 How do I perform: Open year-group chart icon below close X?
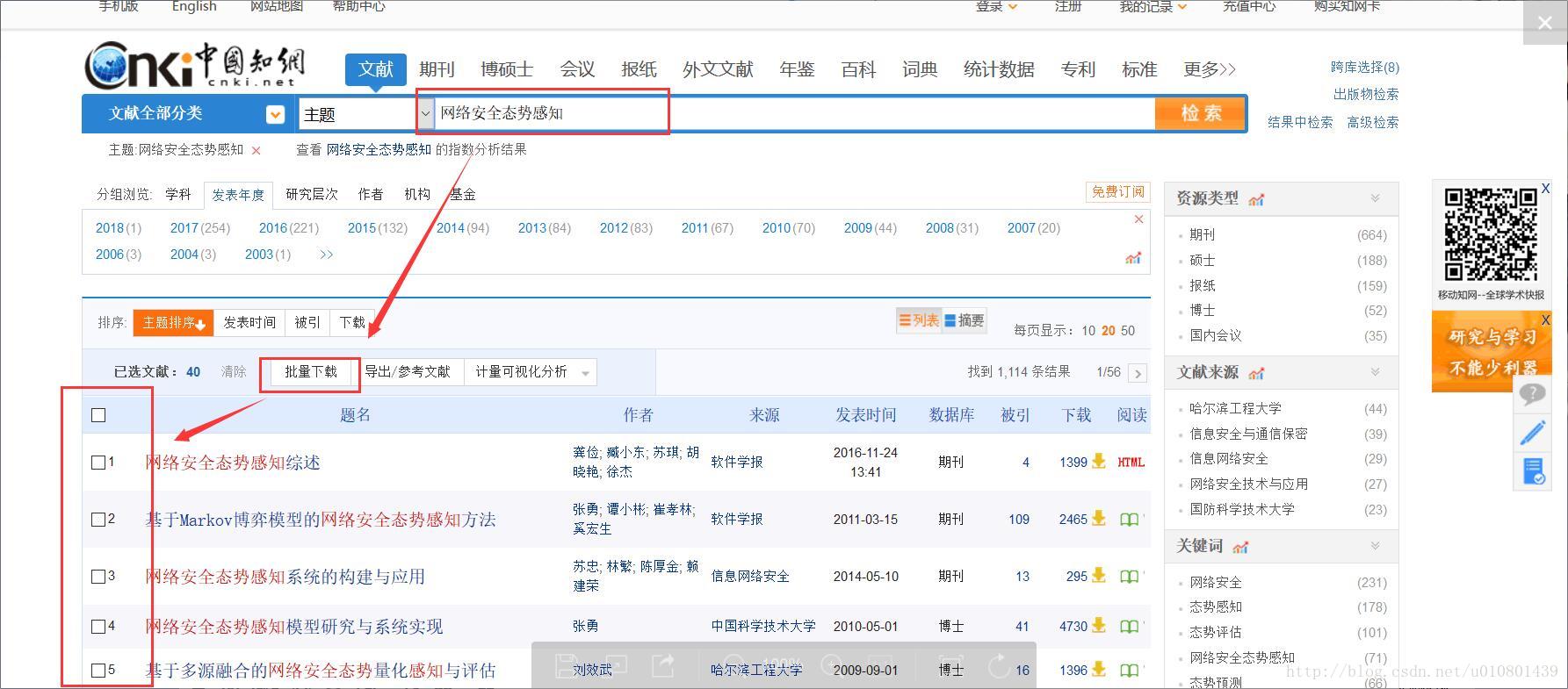coord(1133,258)
